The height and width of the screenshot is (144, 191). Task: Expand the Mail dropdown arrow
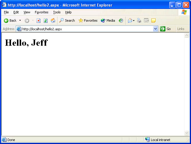pos(134,20)
